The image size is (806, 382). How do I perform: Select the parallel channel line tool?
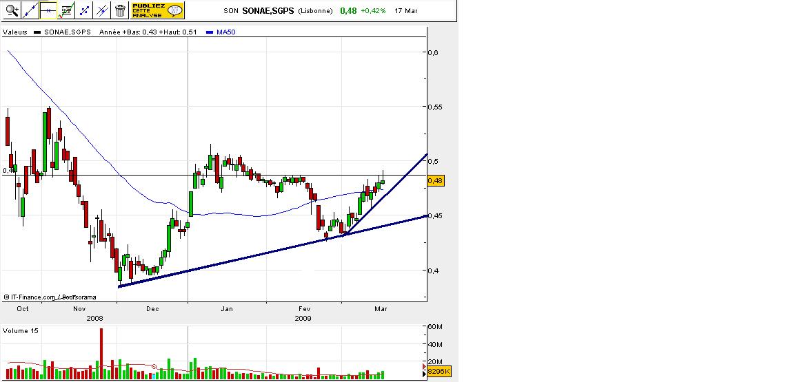click(102, 10)
